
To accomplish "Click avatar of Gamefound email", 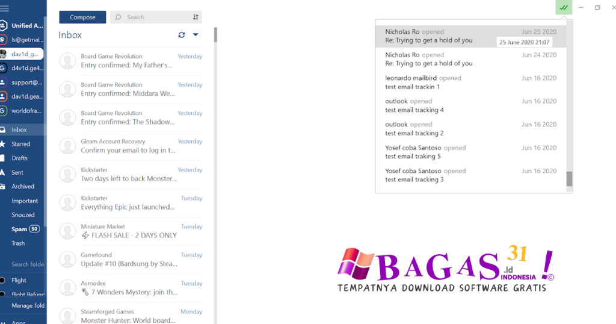I will coord(67,259).
